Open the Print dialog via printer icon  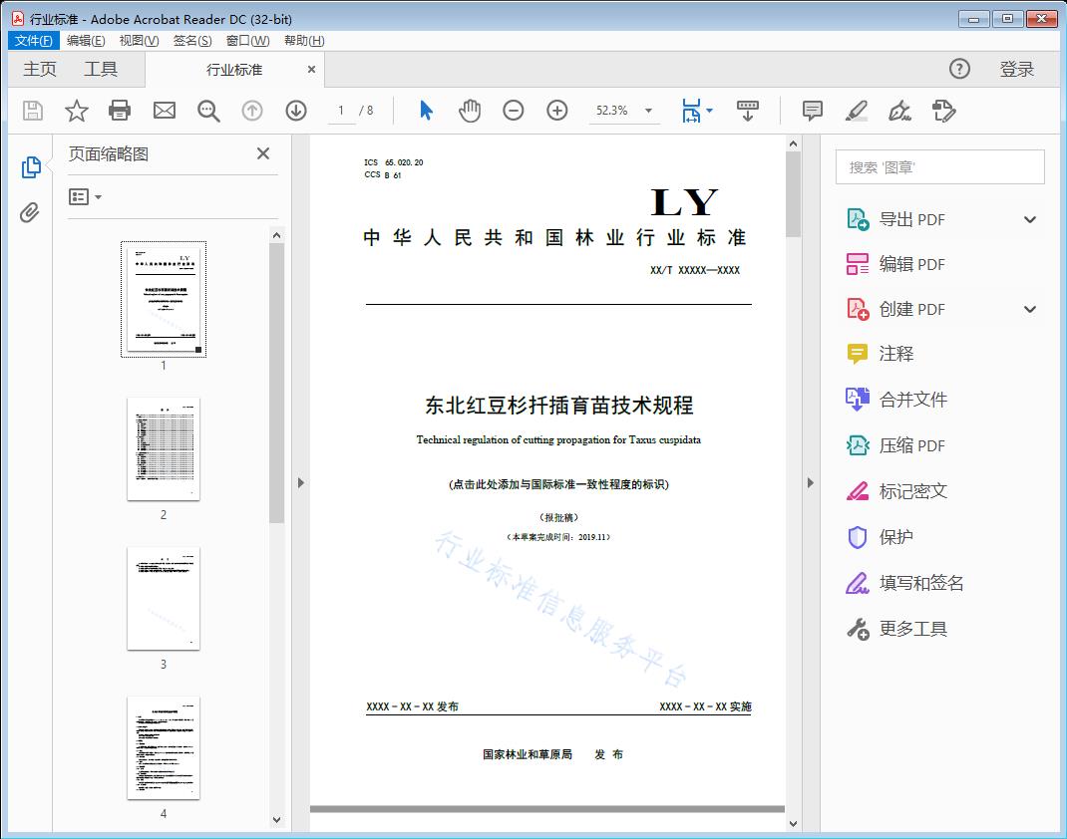(120, 111)
